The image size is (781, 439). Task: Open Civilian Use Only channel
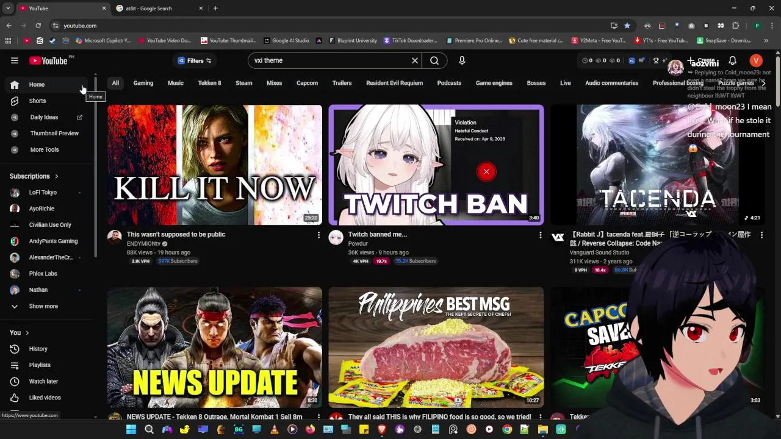(46, 224)
